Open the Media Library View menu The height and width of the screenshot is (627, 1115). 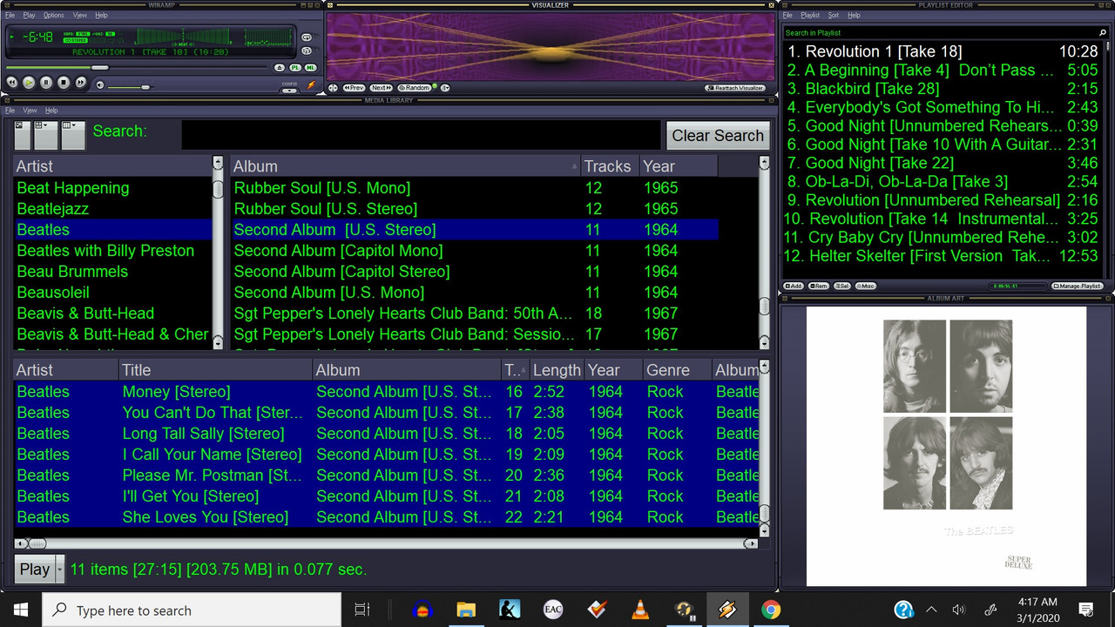coord(30,111)
